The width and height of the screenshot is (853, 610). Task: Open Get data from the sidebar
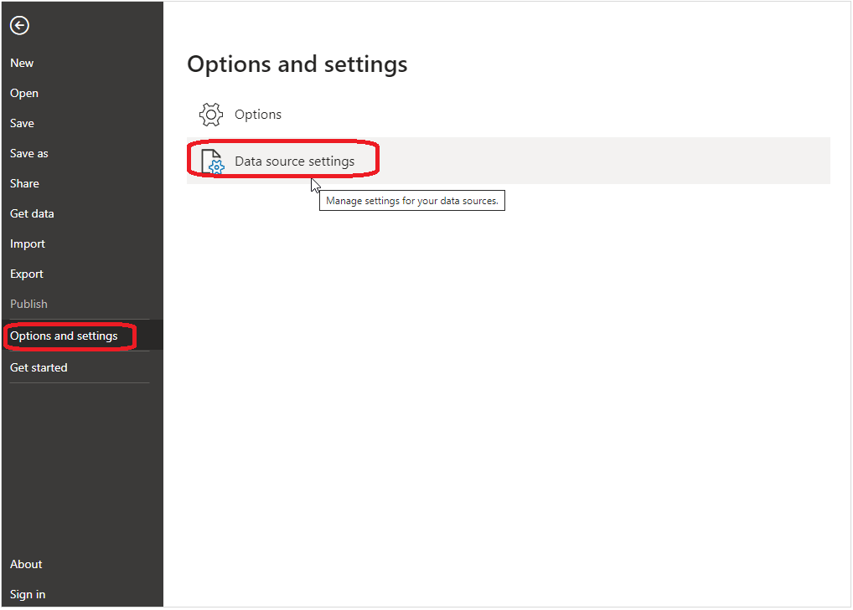coord(32,214)
